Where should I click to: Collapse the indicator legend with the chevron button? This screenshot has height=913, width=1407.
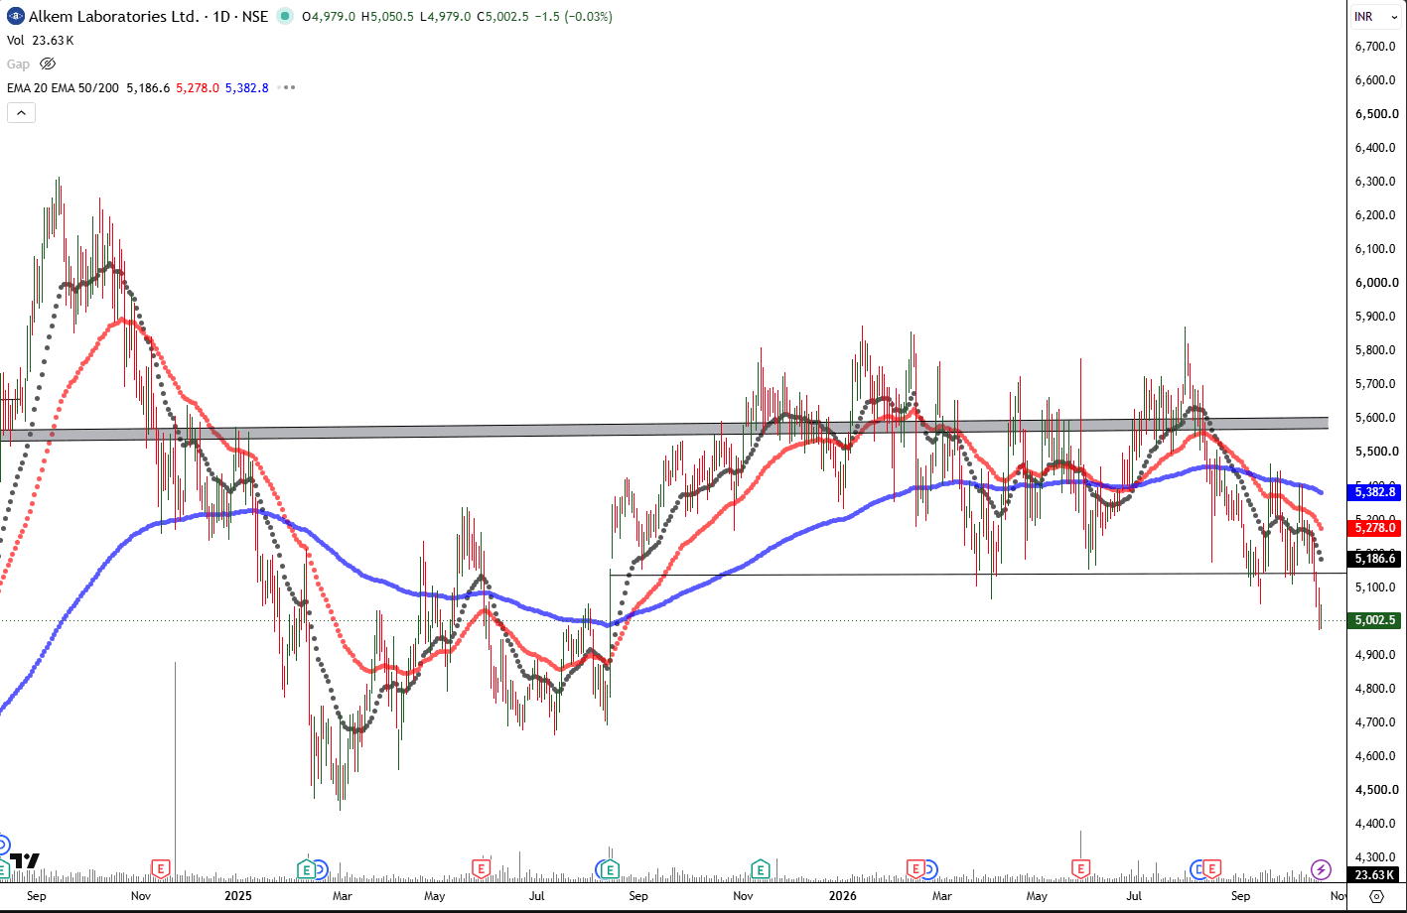pos(21,112)
